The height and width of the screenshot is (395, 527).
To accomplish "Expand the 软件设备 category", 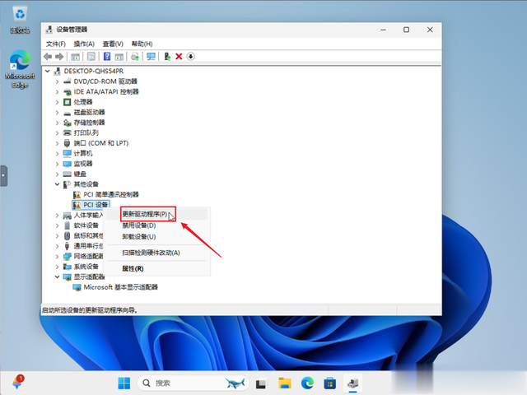I will click(x=57, y=225).
